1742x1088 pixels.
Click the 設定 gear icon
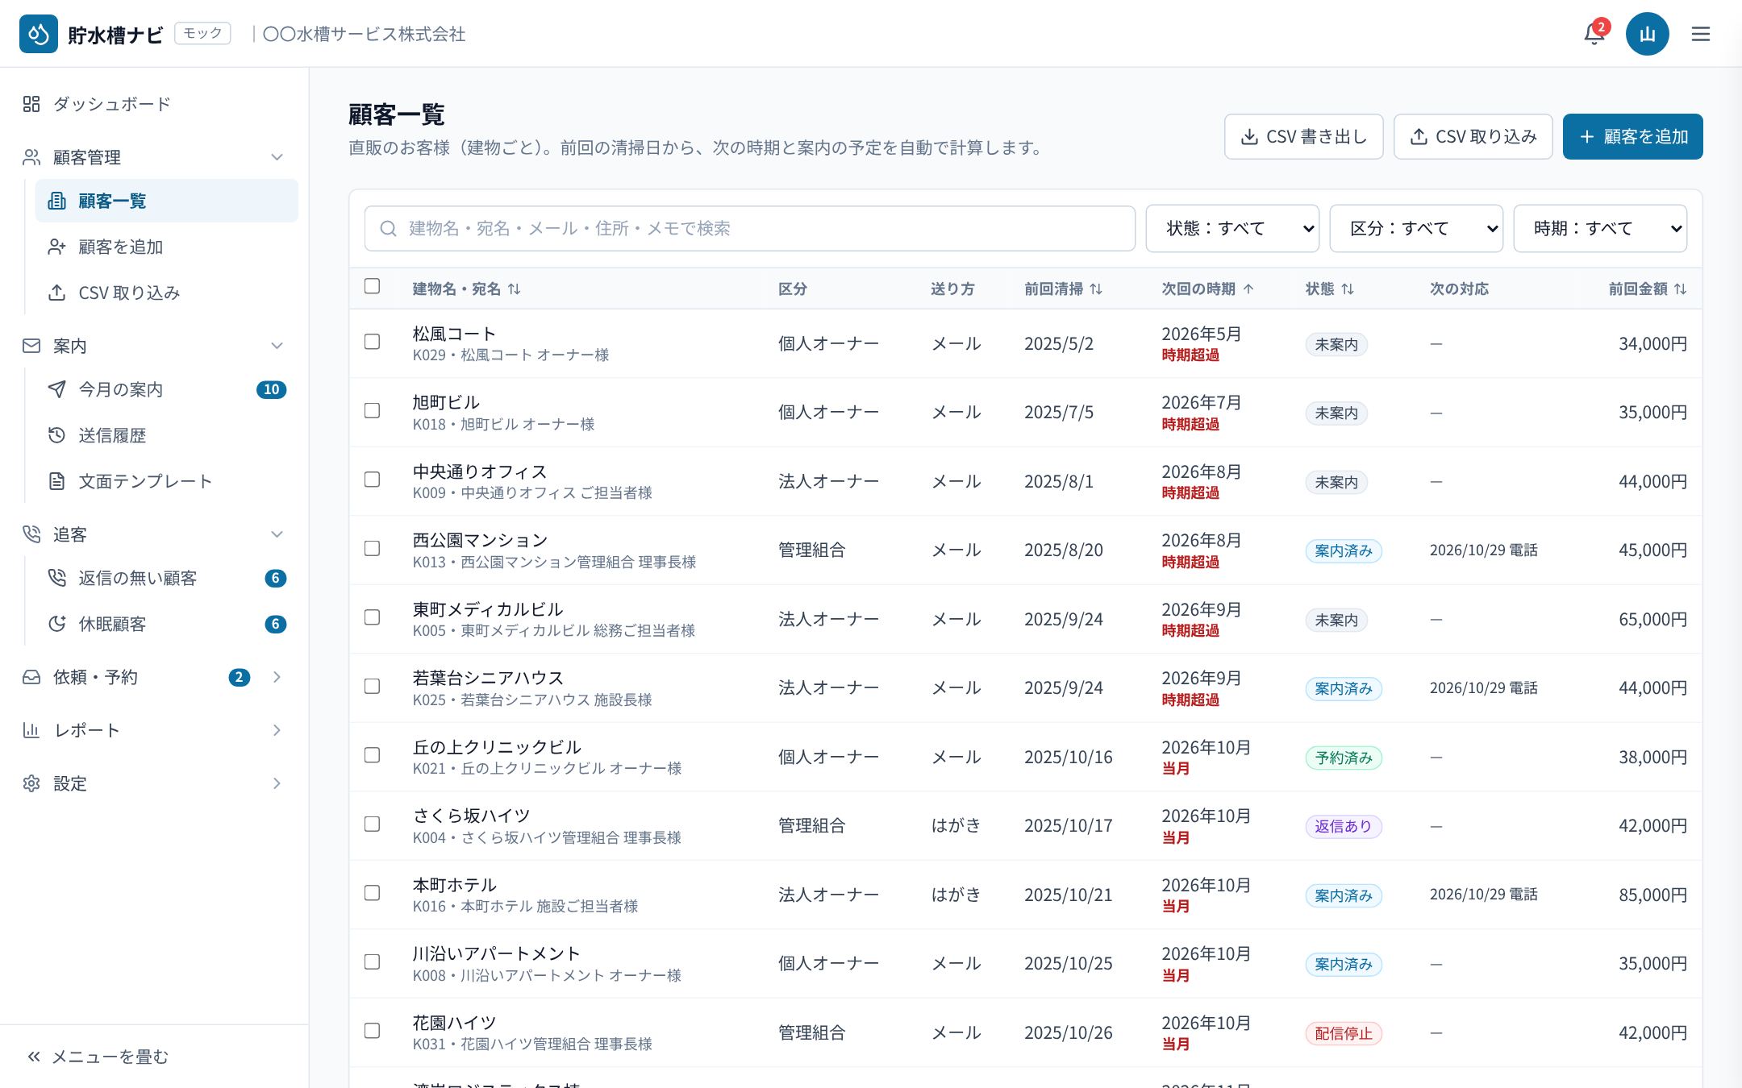tap(31, 783)
